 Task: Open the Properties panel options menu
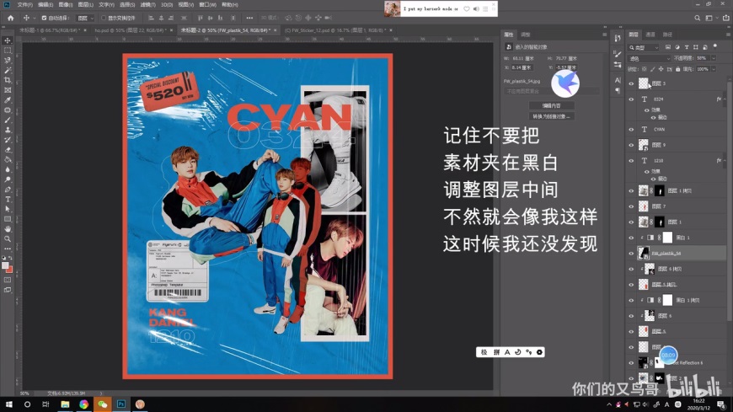(x=604, y=35)
